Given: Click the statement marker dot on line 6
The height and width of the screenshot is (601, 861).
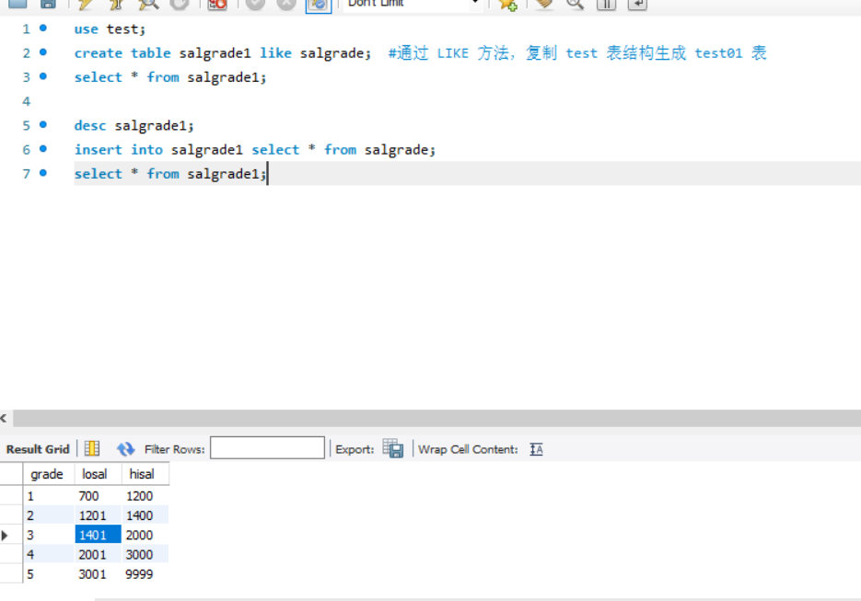Looking at the screenshot, I should coord(43,149).
